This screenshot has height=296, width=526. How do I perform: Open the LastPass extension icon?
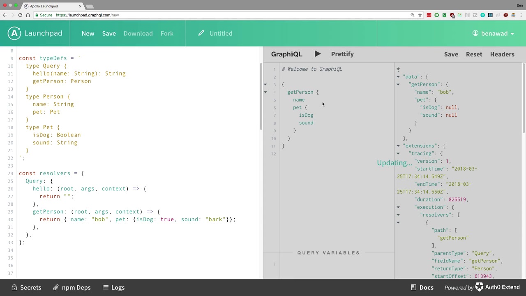coord(429,15)
